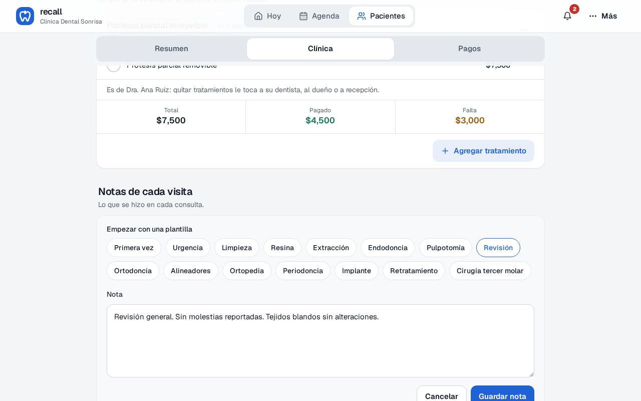Select the Endodoncia template
Image resolution: width=641 pixels, height=401 pixels.
[x=388, y=248]
